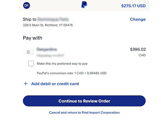Click the PayPal conversion rate text

tap(72, 73)
